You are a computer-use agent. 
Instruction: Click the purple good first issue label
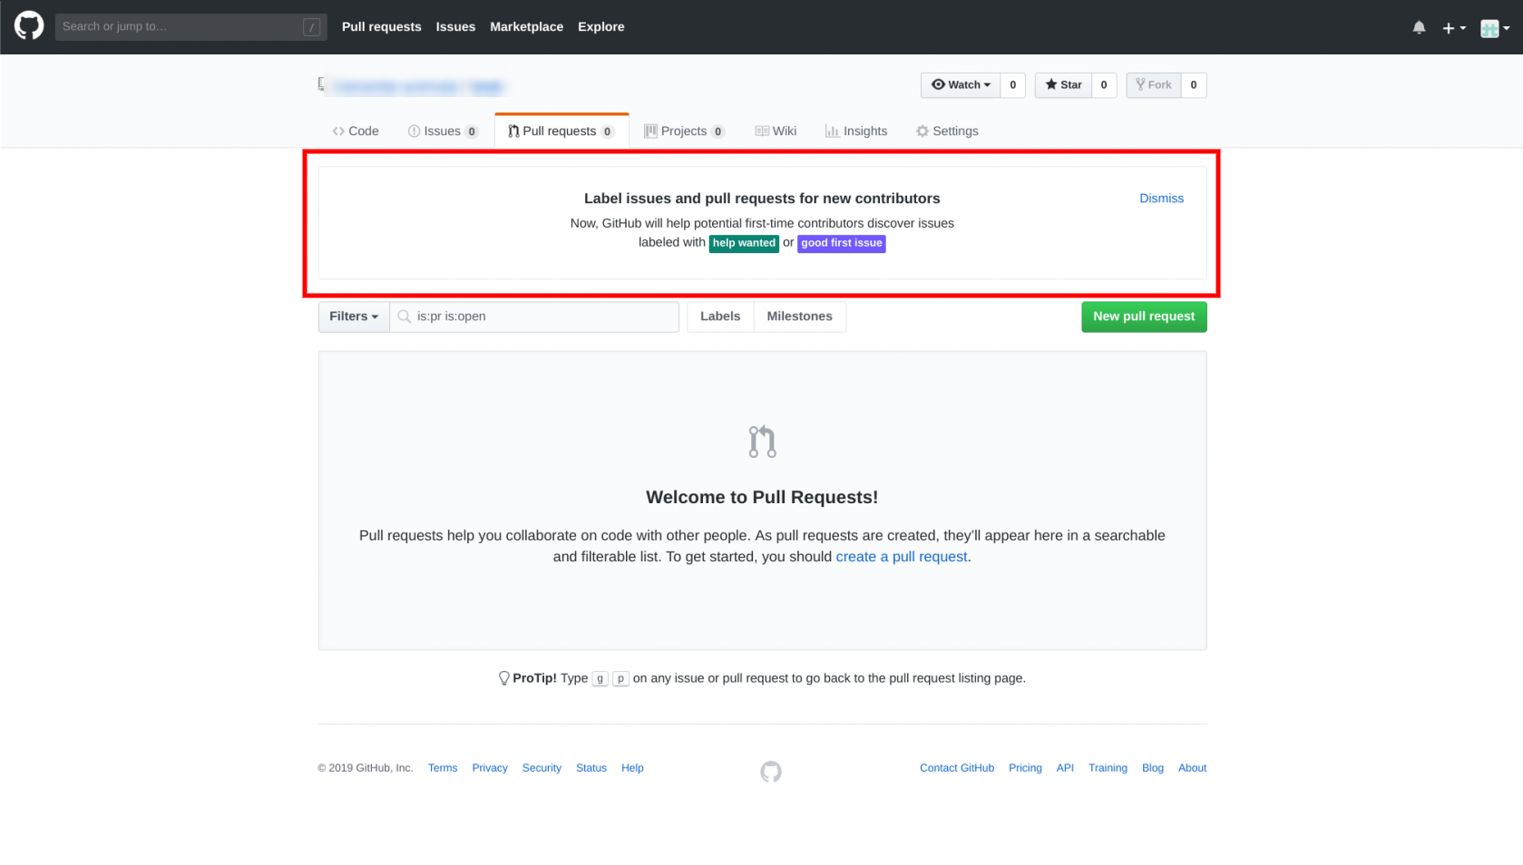point(841,243)
